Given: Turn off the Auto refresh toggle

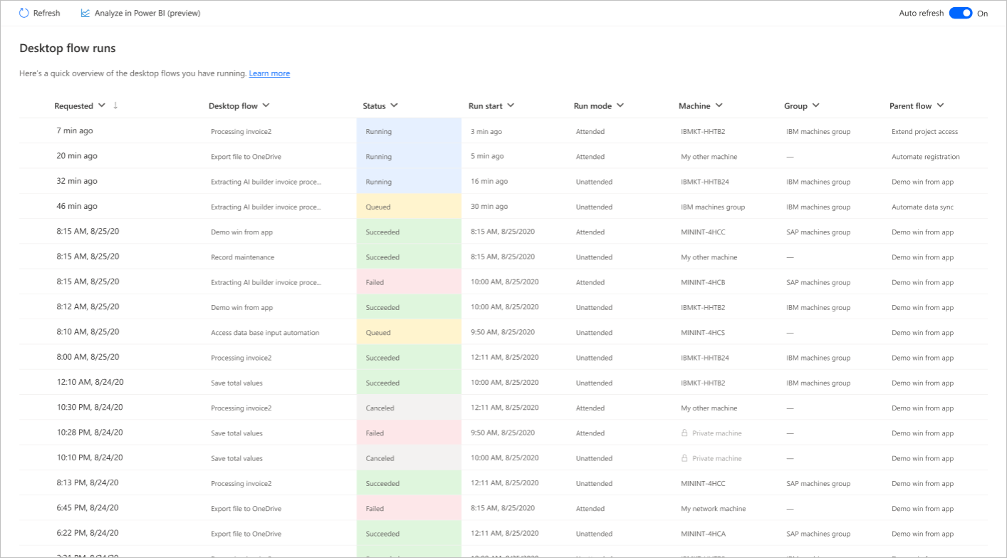Looking at the screenshot, I should 961,13.
